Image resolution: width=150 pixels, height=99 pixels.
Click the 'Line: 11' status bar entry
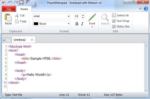click(x=64, y=95)
